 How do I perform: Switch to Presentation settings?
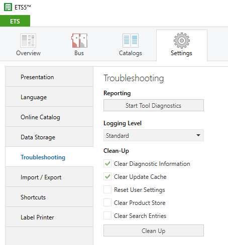tap(49, 77)
